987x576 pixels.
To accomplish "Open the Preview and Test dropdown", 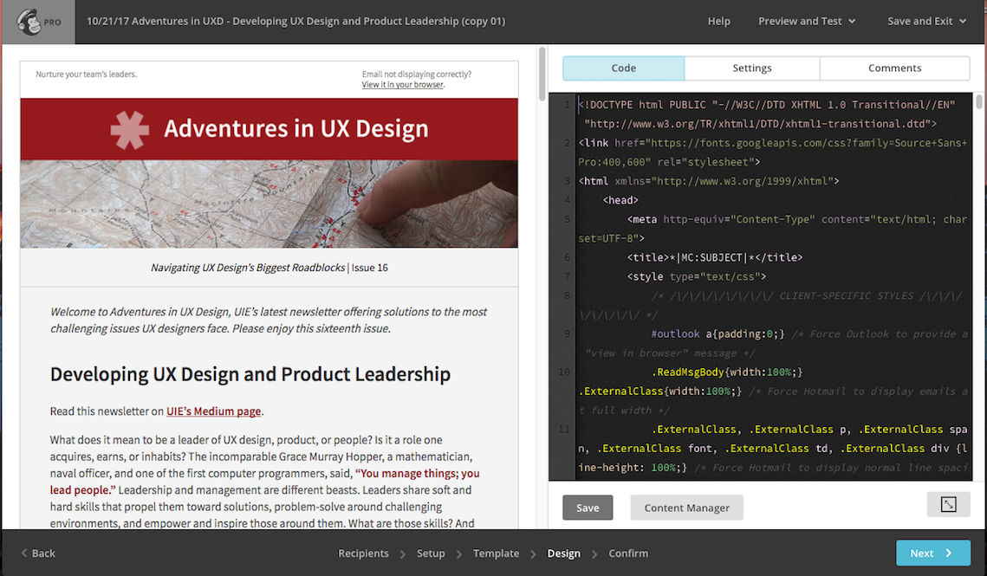I will [x=807, y=22].
